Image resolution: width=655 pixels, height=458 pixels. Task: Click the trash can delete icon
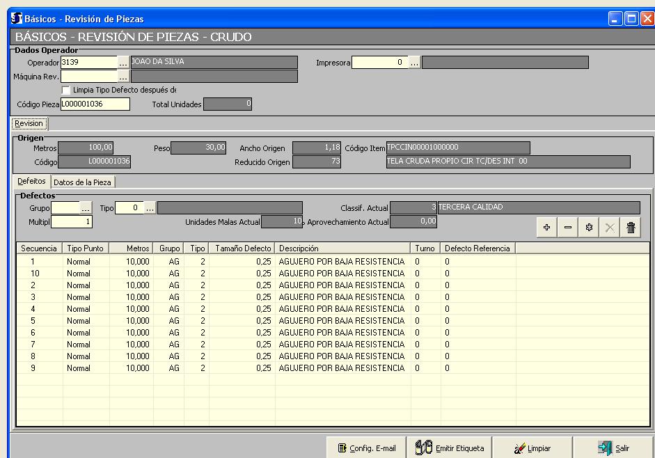coord(631,228)
